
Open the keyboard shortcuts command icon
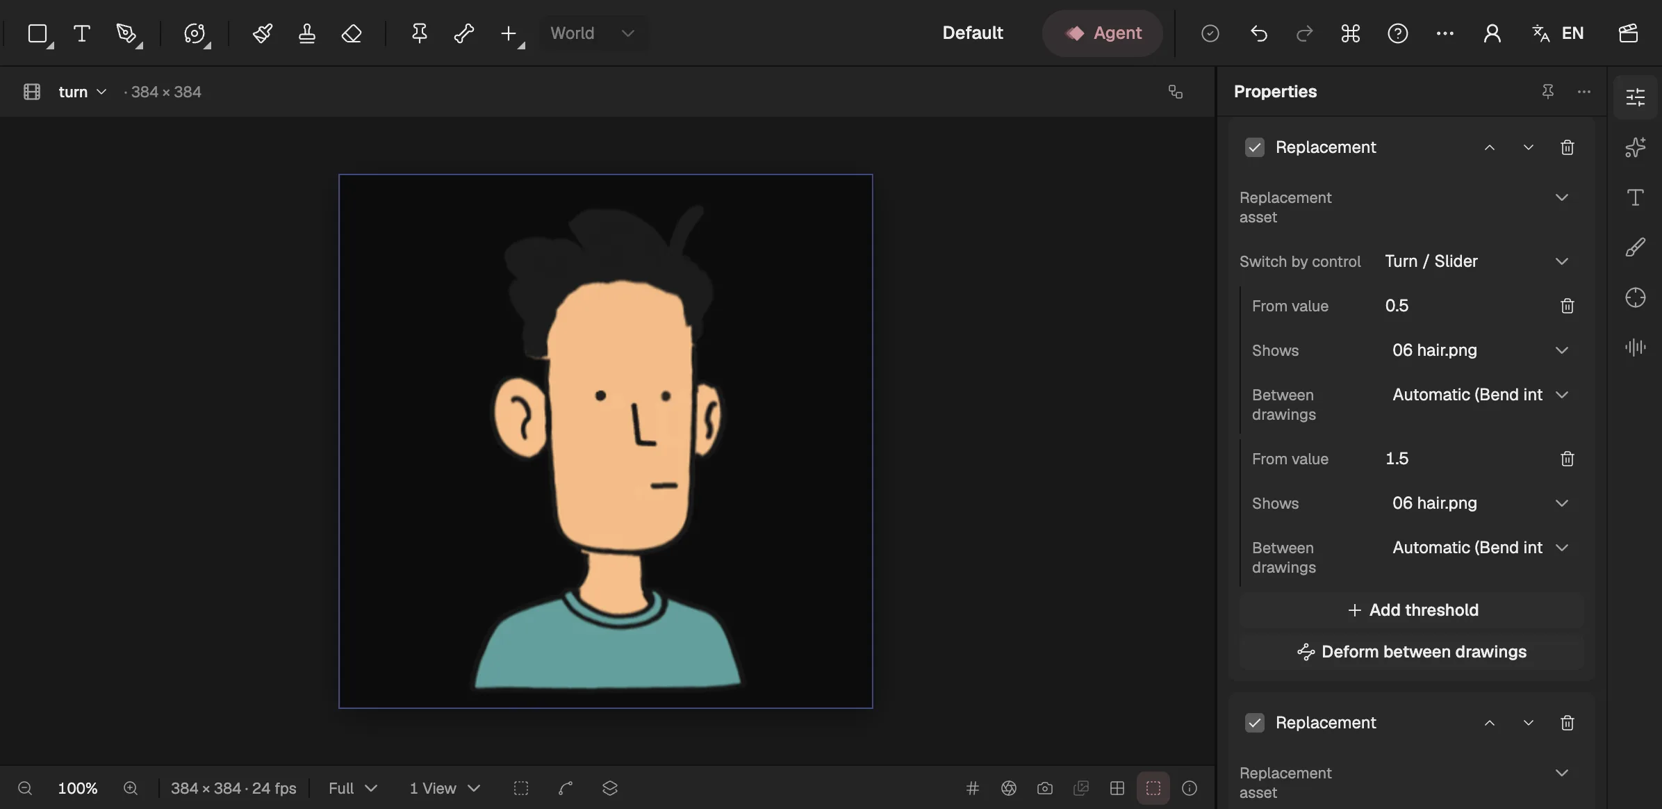[x=1351, y=33]
